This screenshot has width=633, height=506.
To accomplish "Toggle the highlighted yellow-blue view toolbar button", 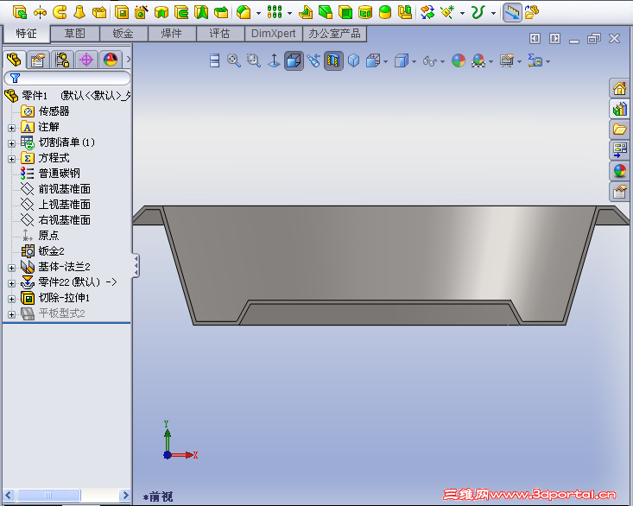I will click(333, 61).
